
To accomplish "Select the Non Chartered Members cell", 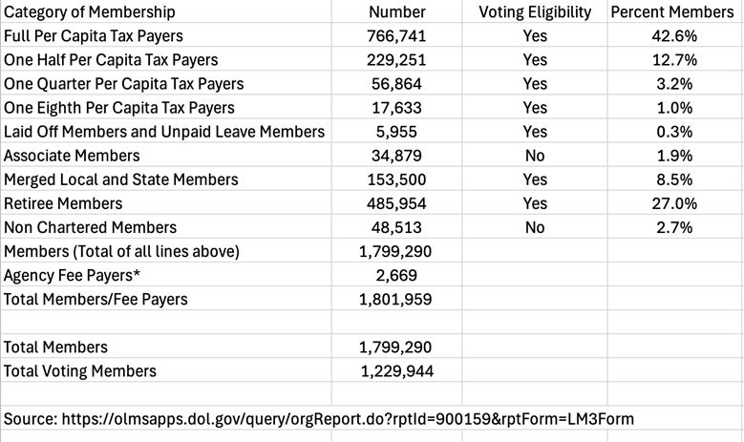I will pyautogui.click(x=166, y=226).
